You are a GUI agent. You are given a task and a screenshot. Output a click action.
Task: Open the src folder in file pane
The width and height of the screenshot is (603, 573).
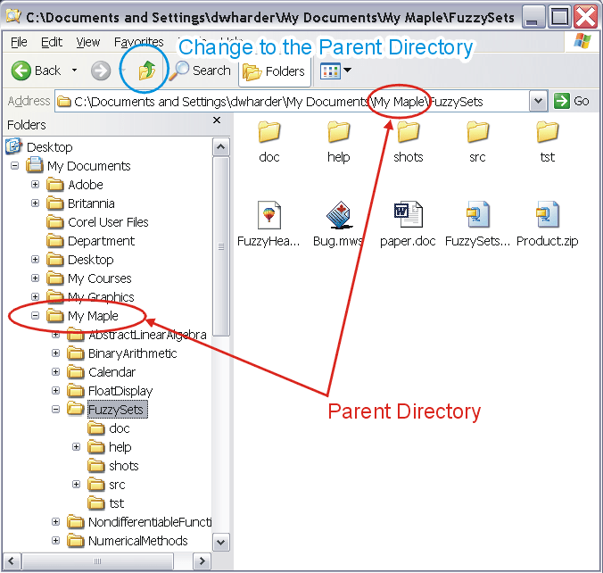coord(477,142)
